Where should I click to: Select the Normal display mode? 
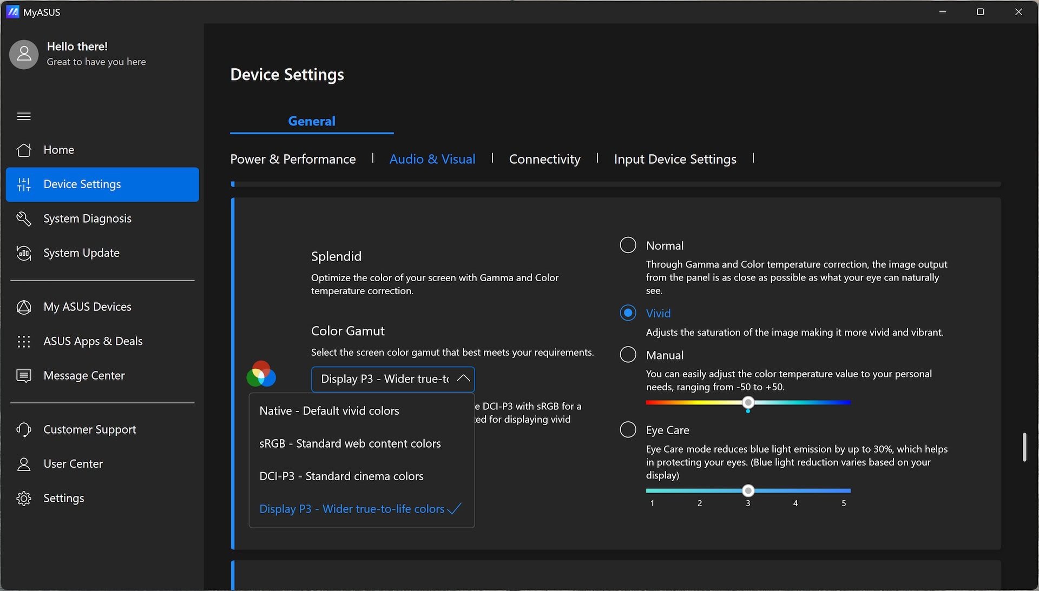(x=628, y=245)
